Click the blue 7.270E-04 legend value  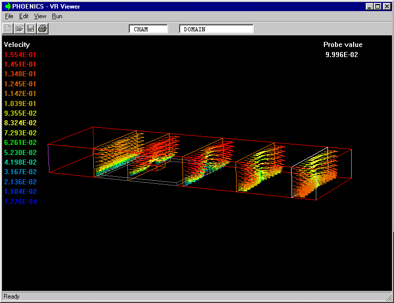pos(20,201)
